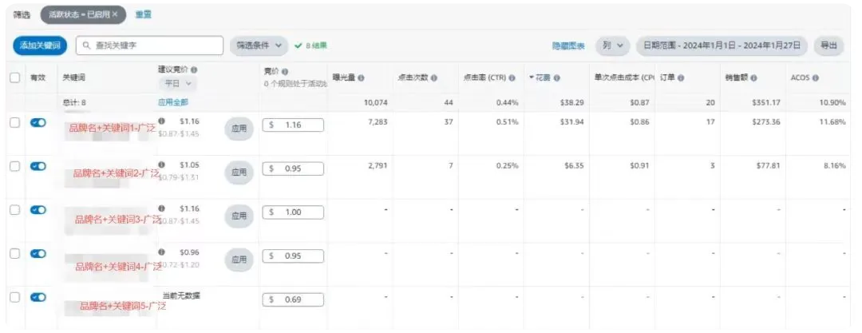Click the 关键词 column header
This screenshot has width=862, height=333.
point(74,78)
